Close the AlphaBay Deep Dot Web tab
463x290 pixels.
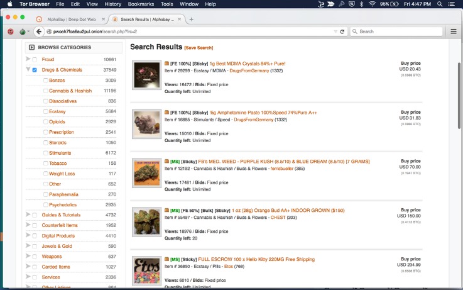104,20
